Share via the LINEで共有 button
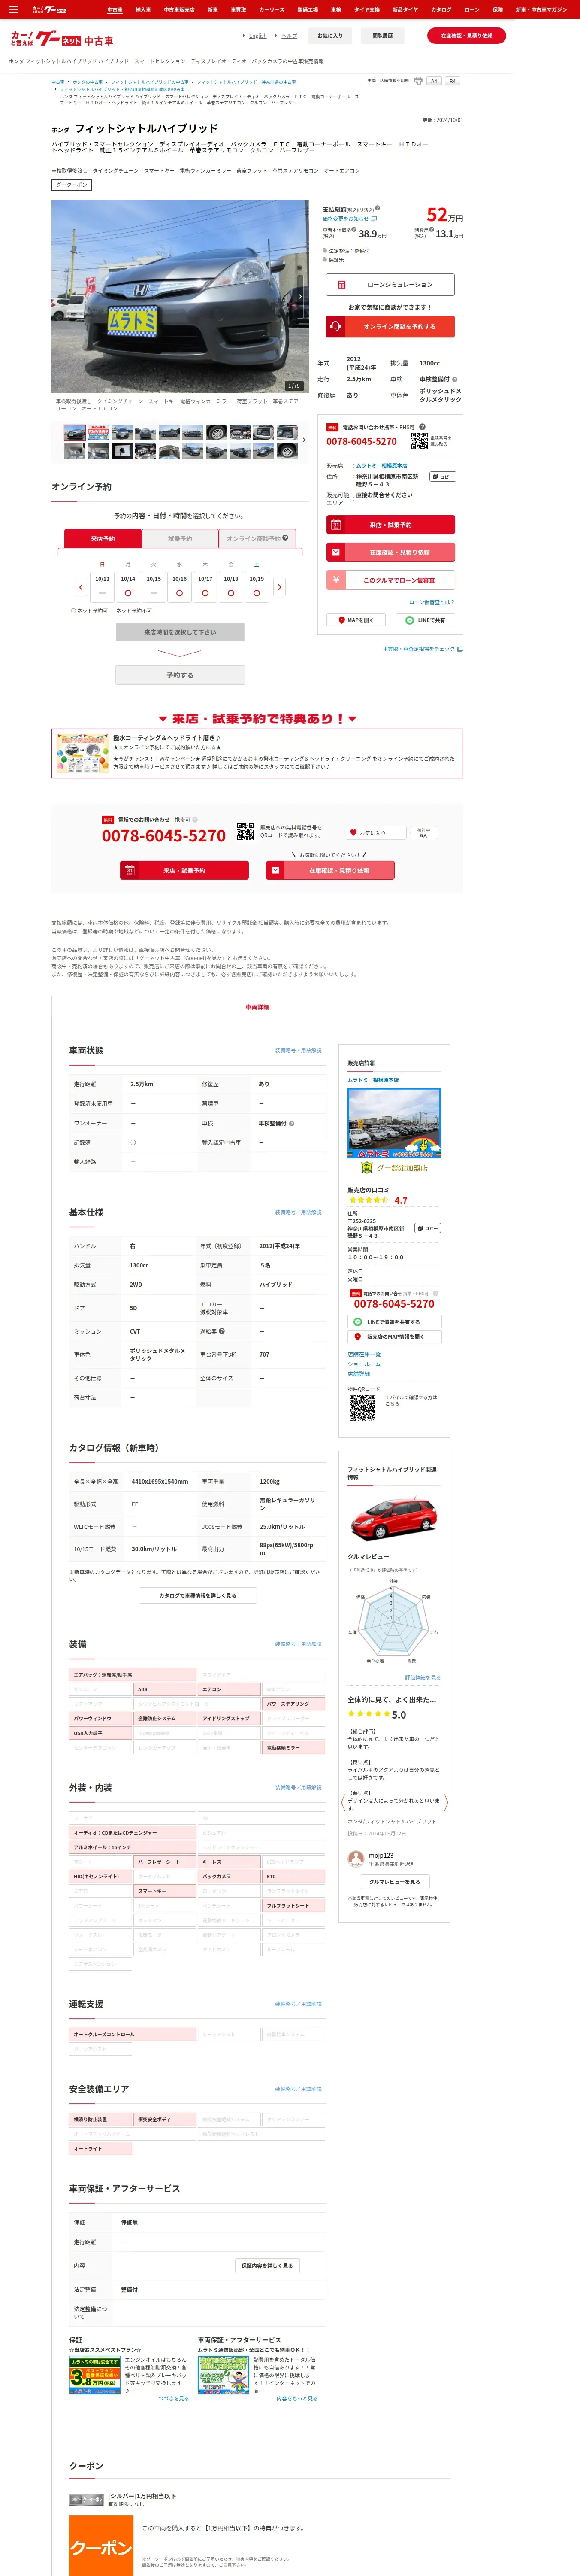This screenshot has height=2576, width=580. pos(426,620)
